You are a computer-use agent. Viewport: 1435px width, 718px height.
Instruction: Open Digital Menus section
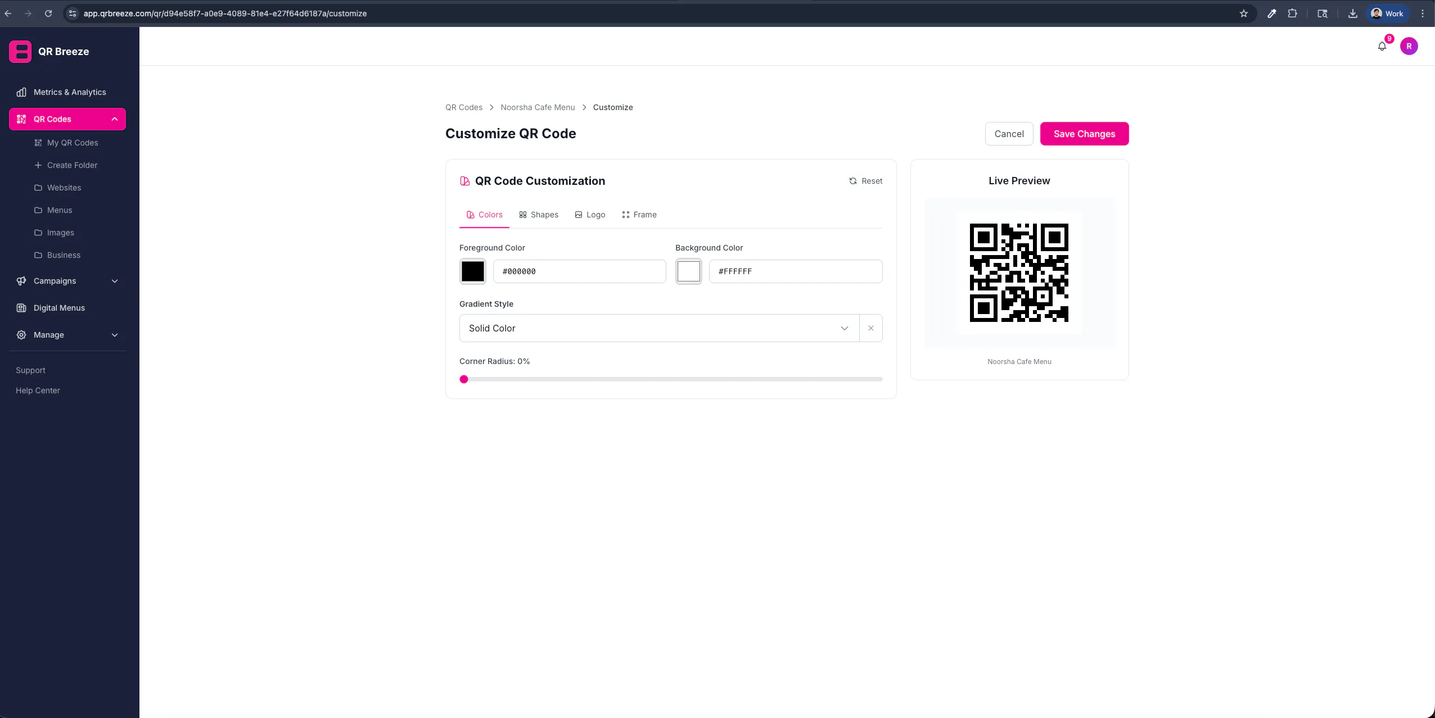tap(67, 308)
